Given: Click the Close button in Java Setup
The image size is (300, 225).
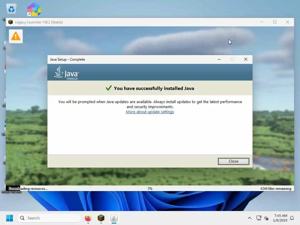Looking at the screenshot, I should click(x=233, y=161).
